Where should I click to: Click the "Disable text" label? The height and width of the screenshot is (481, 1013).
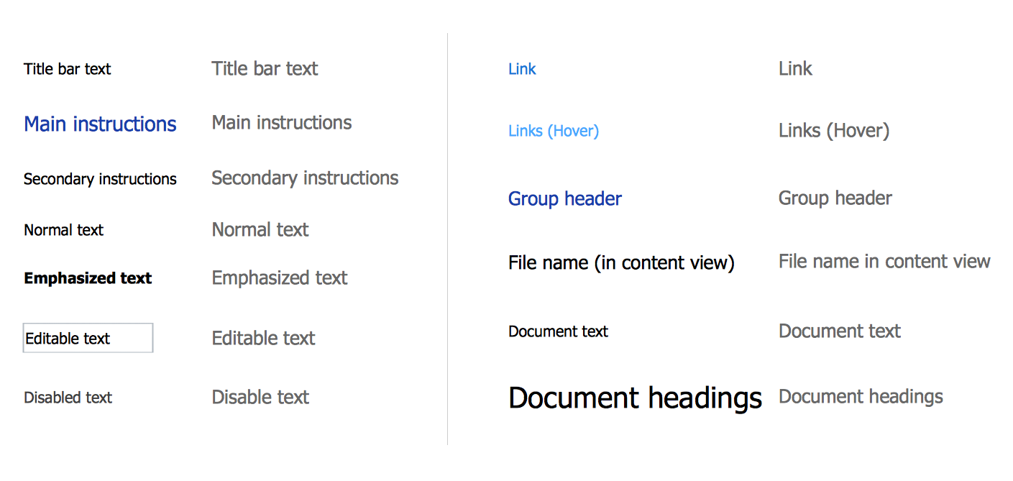pyautogui.click(x=261, y=397)
